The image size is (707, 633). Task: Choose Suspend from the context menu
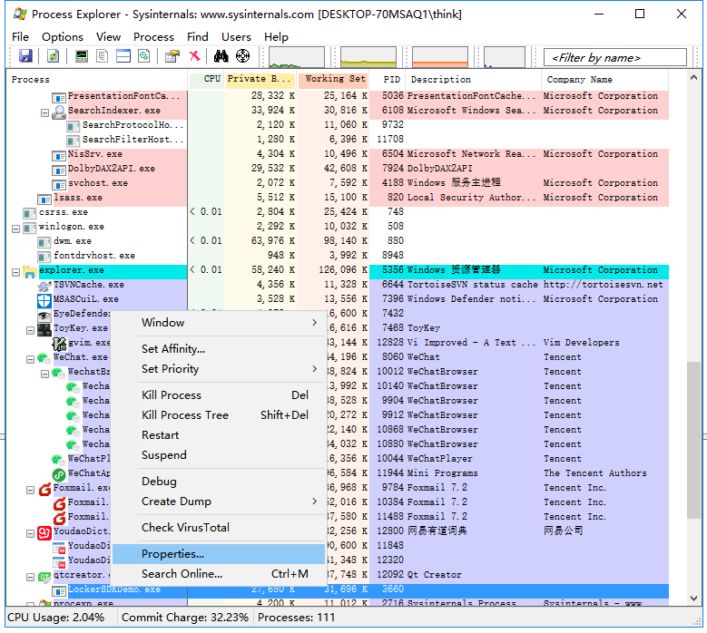[219, 455]
